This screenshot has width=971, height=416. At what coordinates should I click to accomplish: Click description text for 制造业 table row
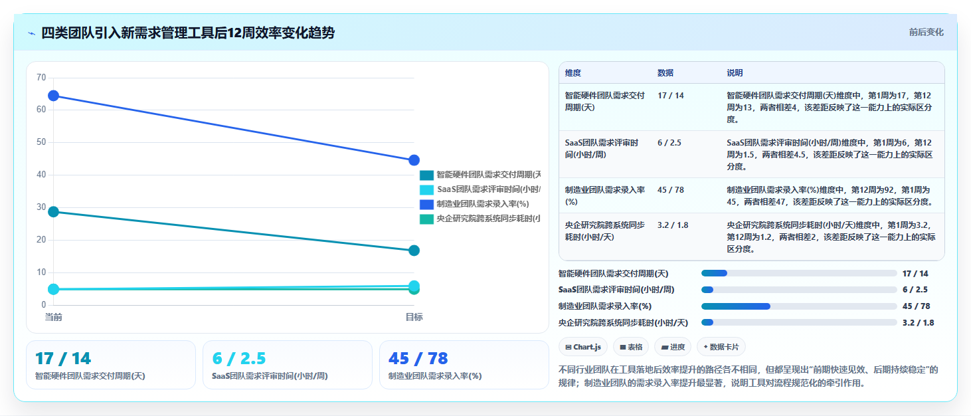(x=831, y=195)
